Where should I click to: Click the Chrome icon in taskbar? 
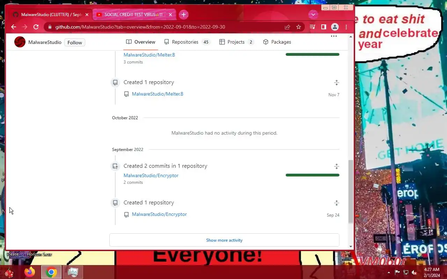coord(51,272)
